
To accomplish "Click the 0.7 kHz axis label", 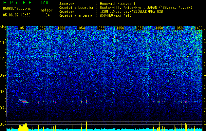I will (3, 108).
